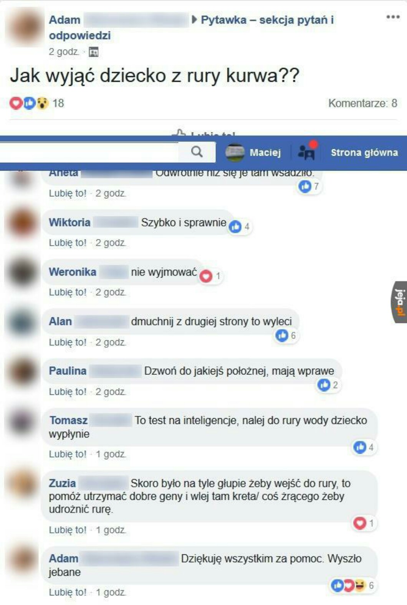Click the Facebook search input field

coord(89,152)
